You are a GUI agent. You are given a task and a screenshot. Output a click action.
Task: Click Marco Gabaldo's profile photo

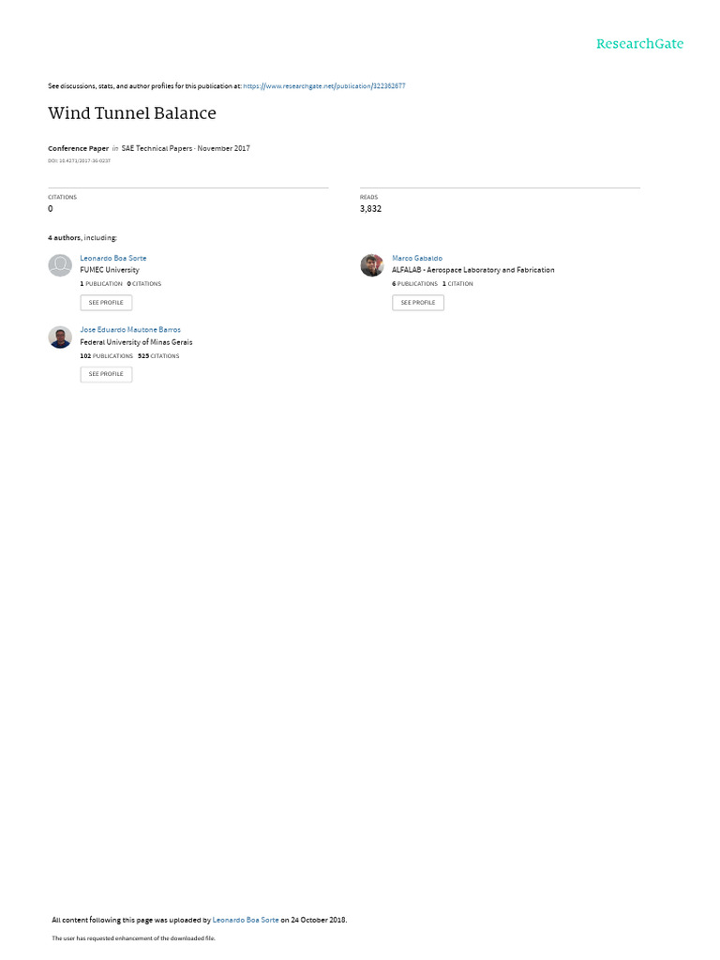click(x=371, y=265)
